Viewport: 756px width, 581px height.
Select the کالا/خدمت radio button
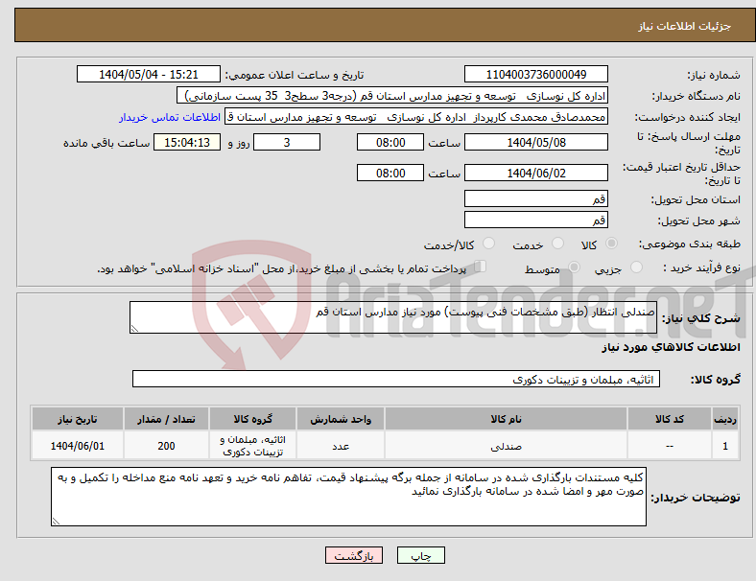point(488,244)
